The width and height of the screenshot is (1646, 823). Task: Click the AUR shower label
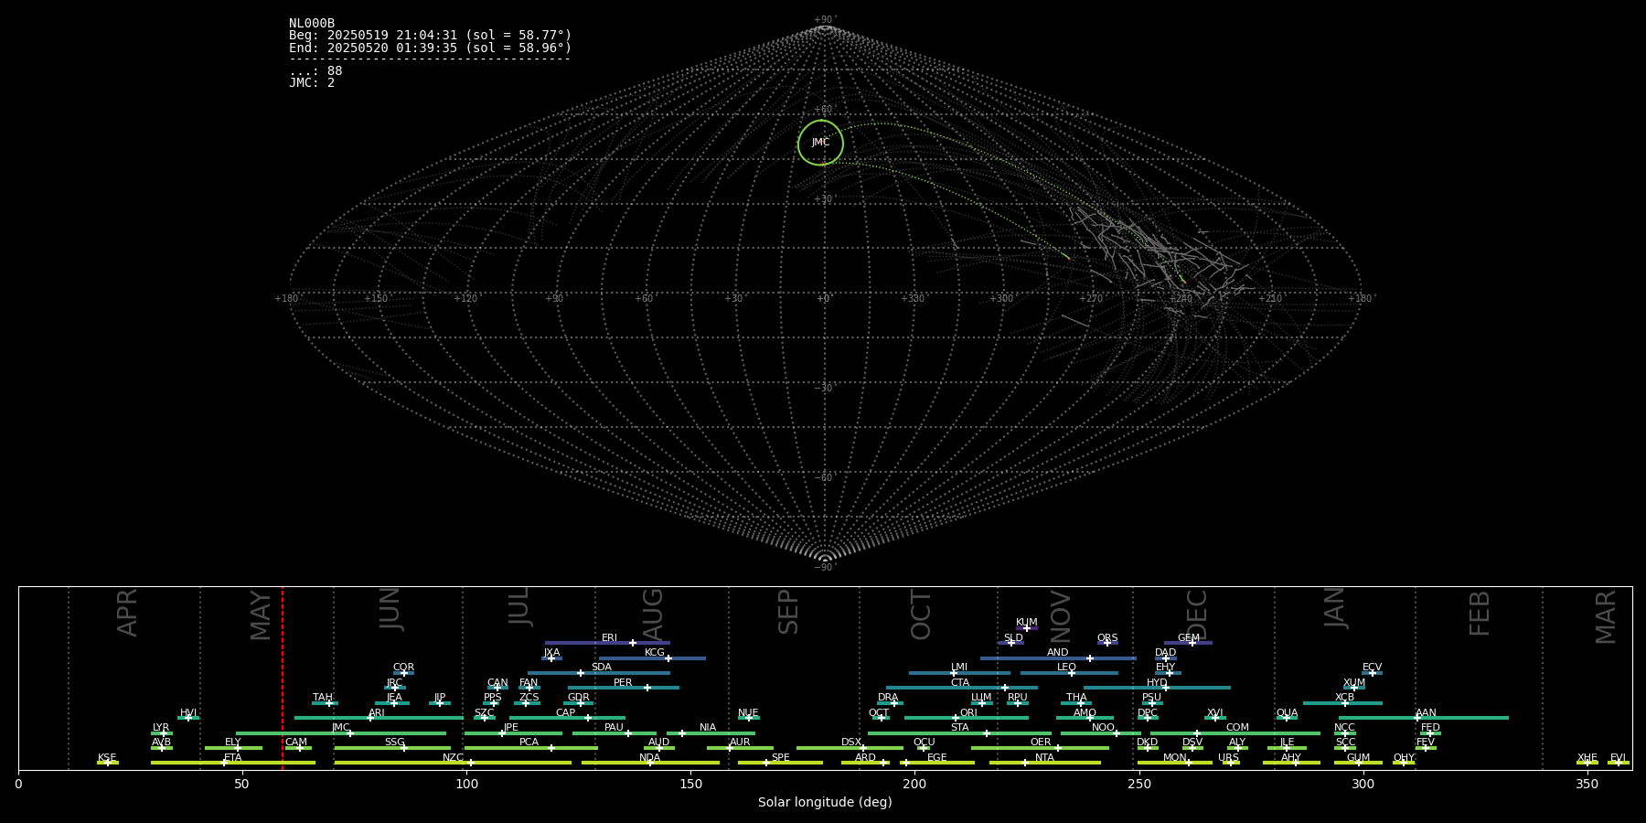[x=740, y=743]
